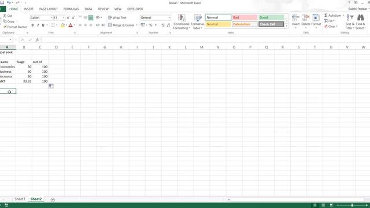Click the Undo arrow icon

click(9, 2)
